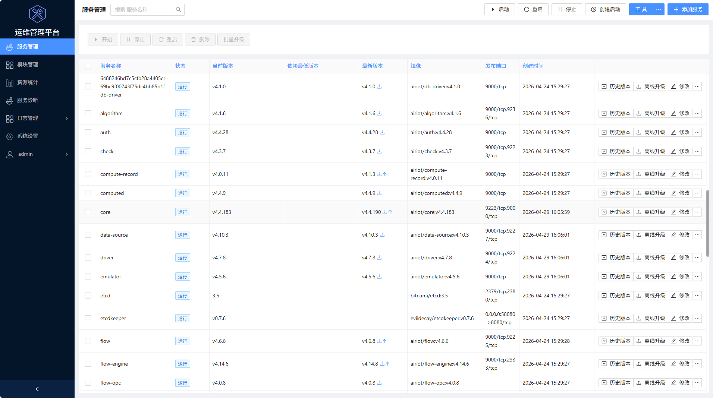Click 历史版本 for the core row
Image resolution: width=713 pixels, height=398 pixels.
tap(616, 212)
